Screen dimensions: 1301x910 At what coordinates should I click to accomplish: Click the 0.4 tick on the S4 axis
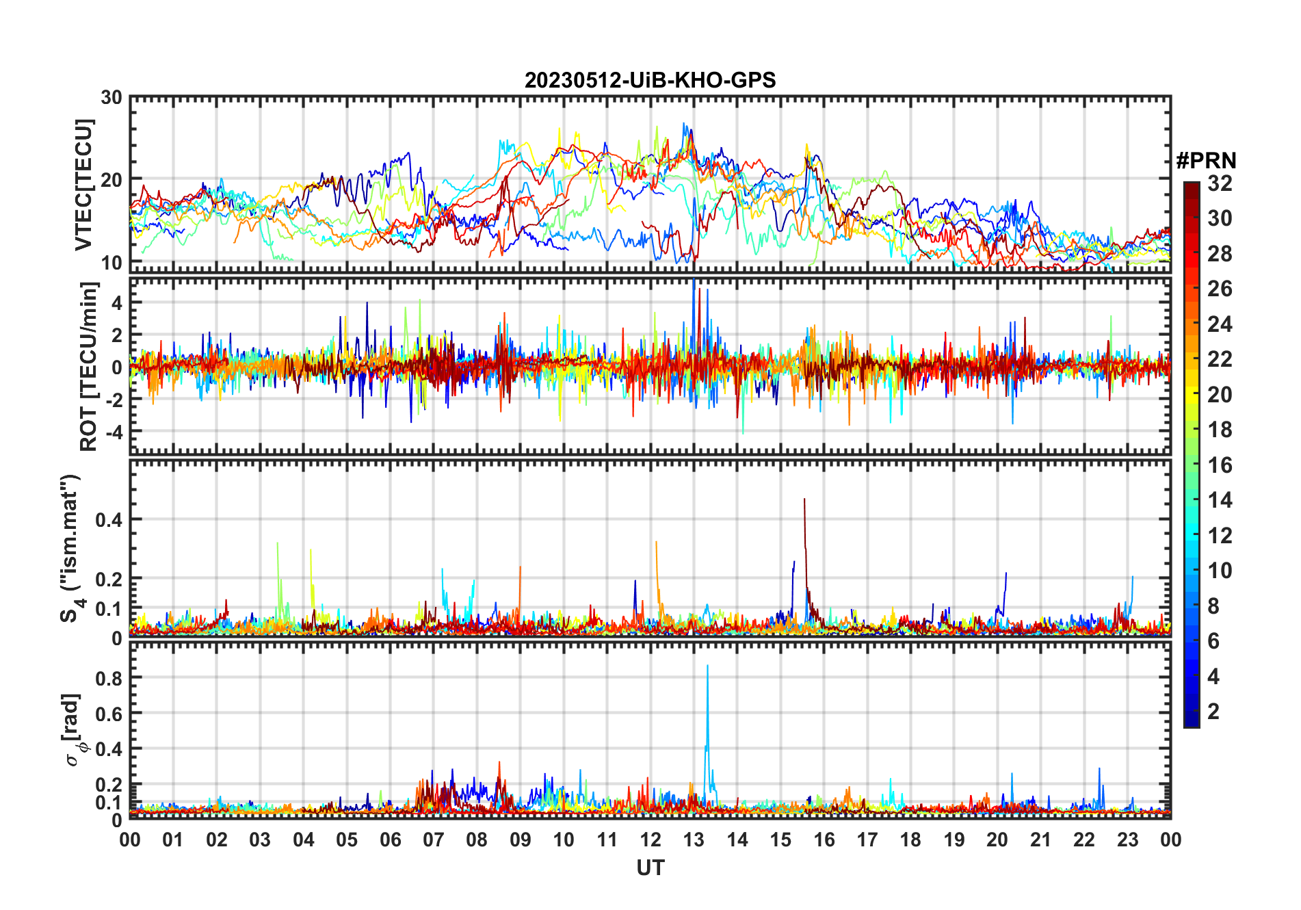(x=109, y=519)
